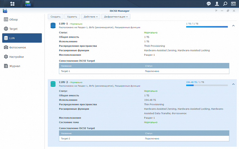Select the Target-2 mapping row
This screenshot has width=239, height=149.
pos(144,139)
